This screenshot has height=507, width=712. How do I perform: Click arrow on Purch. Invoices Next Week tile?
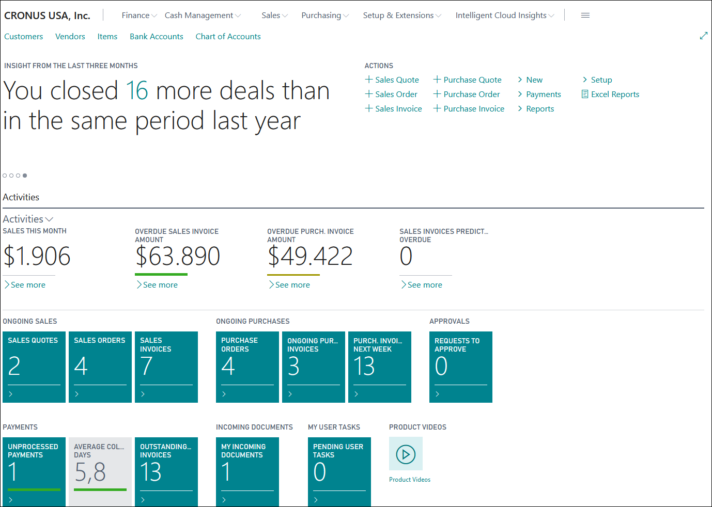(x=357, y=394)
